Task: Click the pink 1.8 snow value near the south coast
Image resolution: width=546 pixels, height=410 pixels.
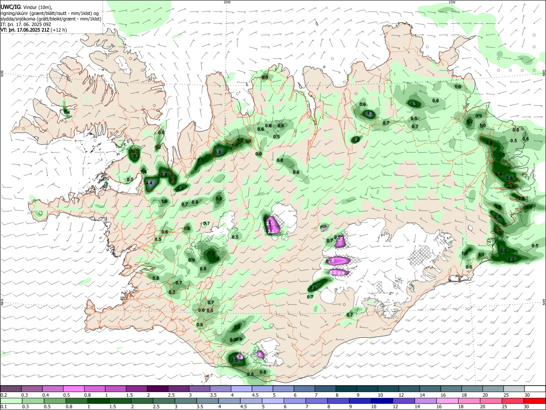Action: [240, 357]
